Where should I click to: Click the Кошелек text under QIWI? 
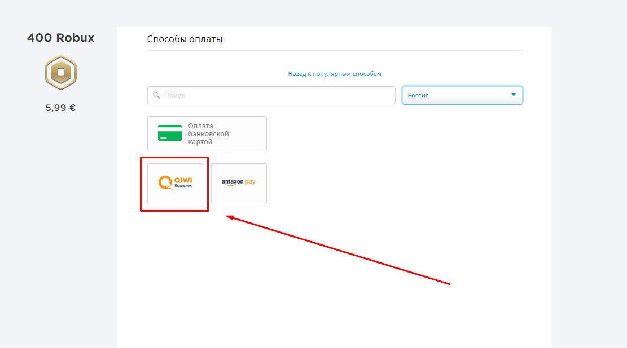(x=183, y=185)
